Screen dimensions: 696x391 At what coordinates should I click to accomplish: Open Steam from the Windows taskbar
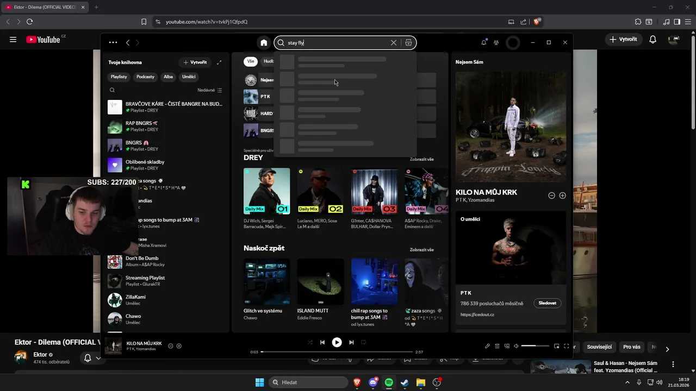(x=405, y=382)
